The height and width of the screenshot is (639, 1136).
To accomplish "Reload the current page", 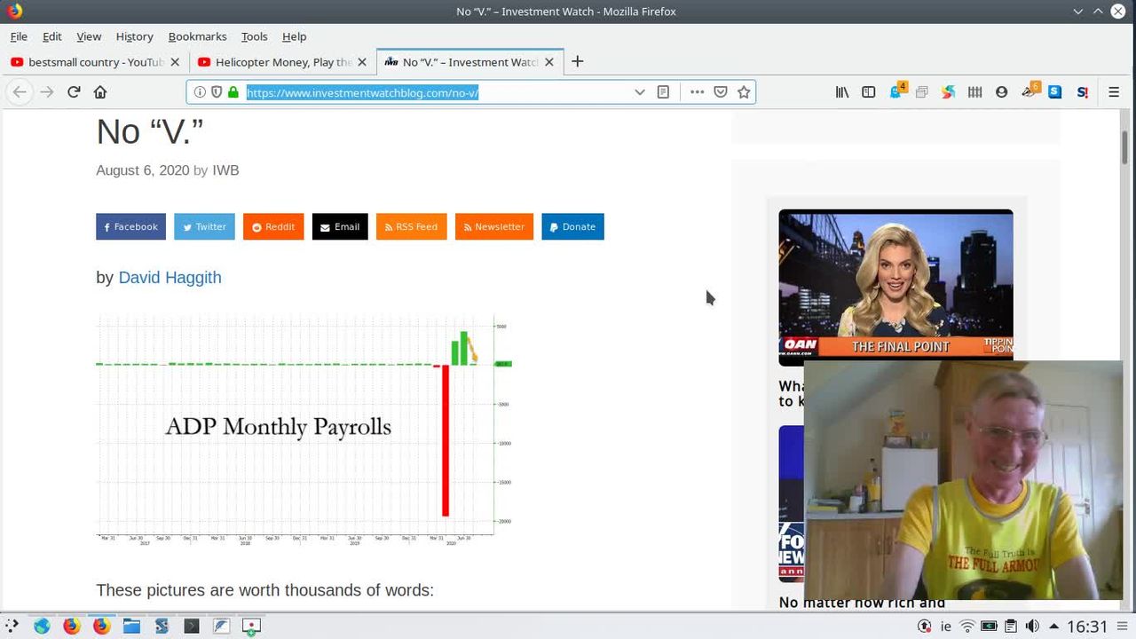I will pos(74,92).
